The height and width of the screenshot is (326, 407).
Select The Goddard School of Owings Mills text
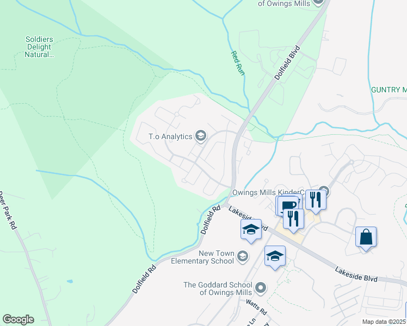tap(218, 289)
